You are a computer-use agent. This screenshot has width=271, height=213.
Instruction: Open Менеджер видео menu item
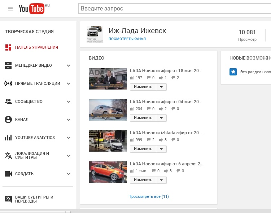[33, 65]
